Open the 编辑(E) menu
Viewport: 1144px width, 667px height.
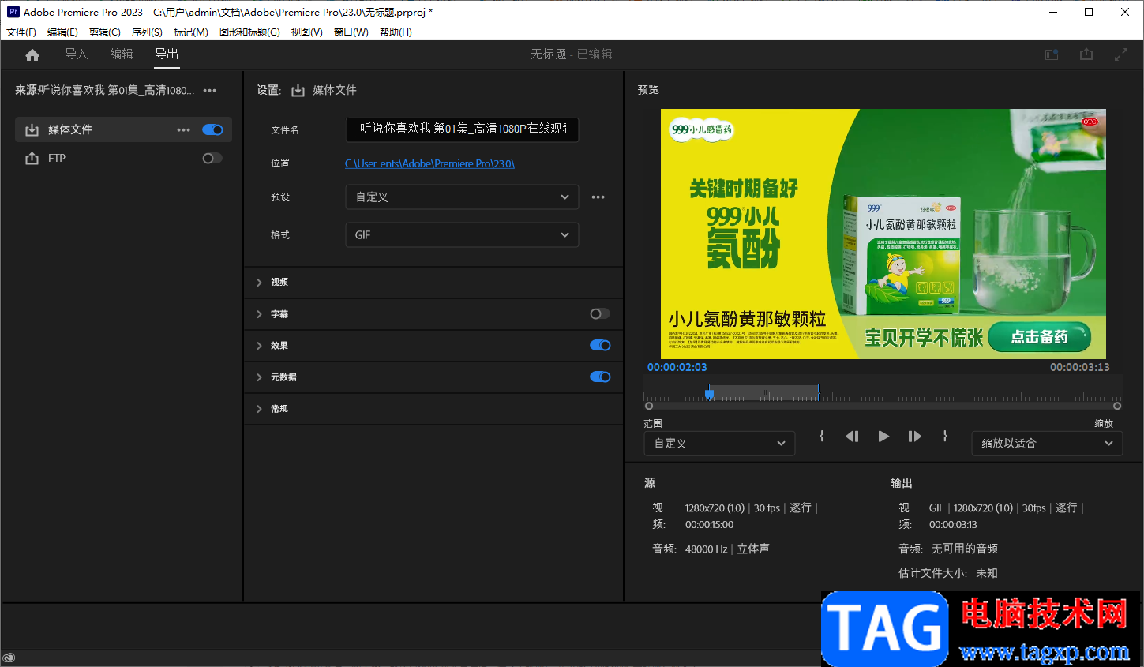[x=62, y=32]
